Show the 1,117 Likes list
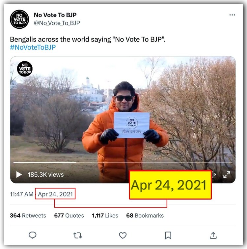This screenshot has width=247, height=249. pos(105,215)
